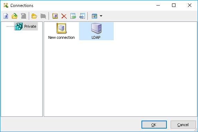Image resolution: width=198 pixels, height=132 pixels.
Task: Click the new connection file toolbar icon
Action: [x=6, y=16]
